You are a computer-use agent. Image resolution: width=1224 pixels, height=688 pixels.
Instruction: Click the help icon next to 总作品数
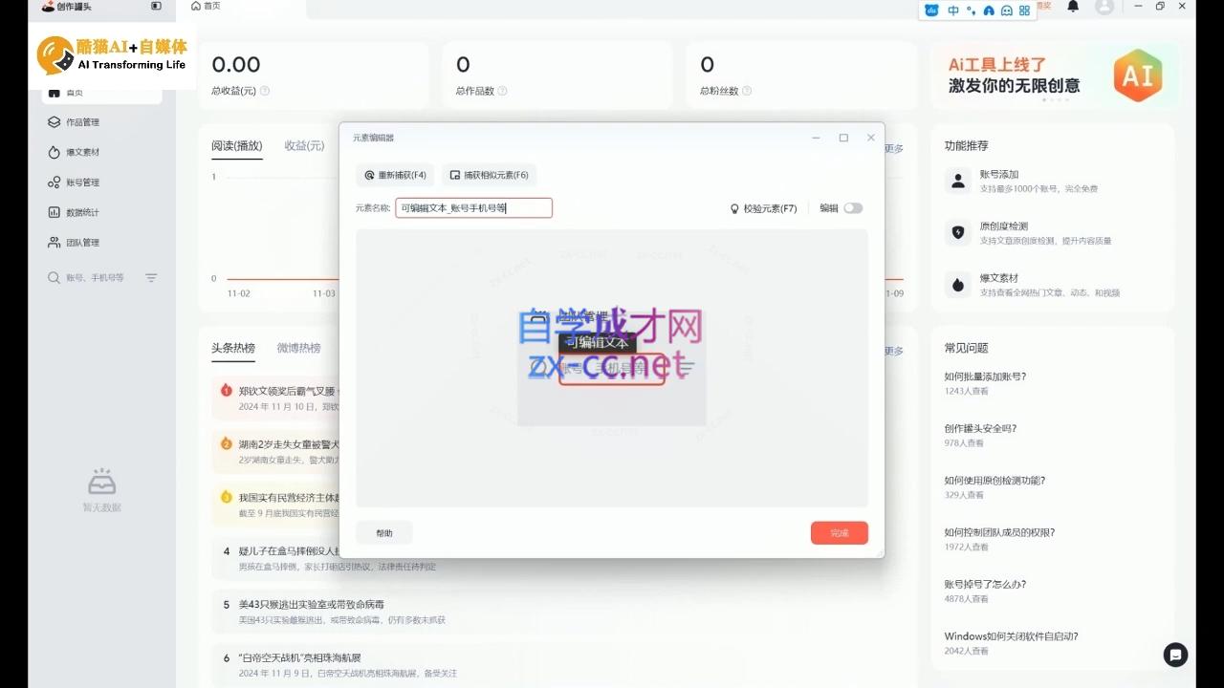(x=502, y=91)
